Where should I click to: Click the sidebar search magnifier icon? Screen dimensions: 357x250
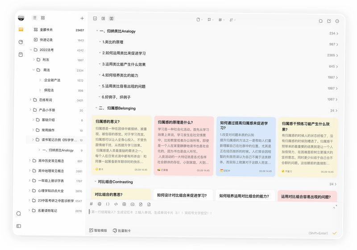tap(19, 213)
